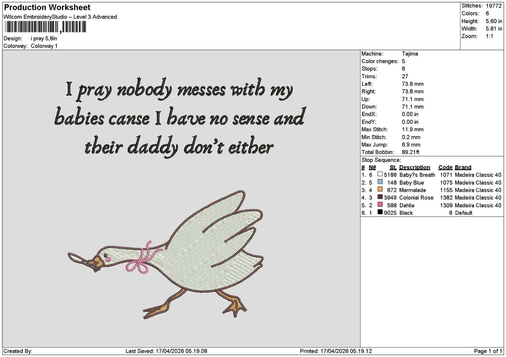Image resolution: width=506 pixels, height=357 pixels.
Task: Click the Trims value 27
Action: [405, 76]
